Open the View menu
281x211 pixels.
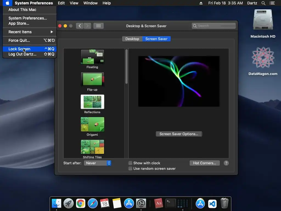point(74,3)
